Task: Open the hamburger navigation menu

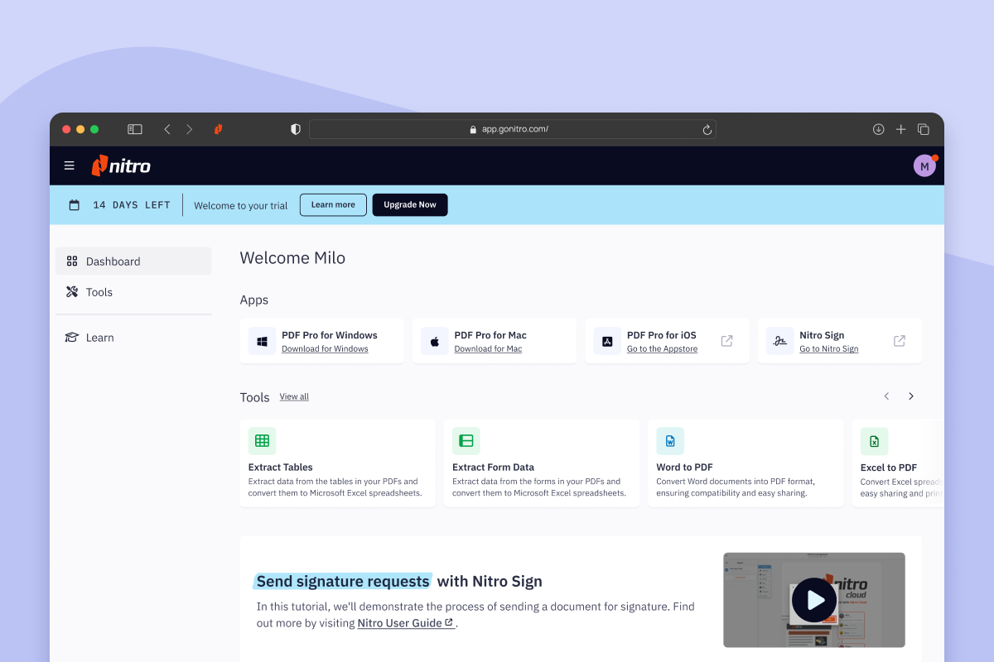Action: point(70,165)
